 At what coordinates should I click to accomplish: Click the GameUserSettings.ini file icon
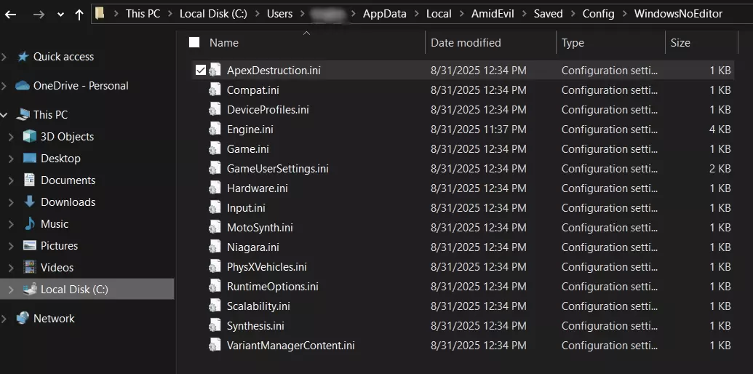tap(215, 168)
